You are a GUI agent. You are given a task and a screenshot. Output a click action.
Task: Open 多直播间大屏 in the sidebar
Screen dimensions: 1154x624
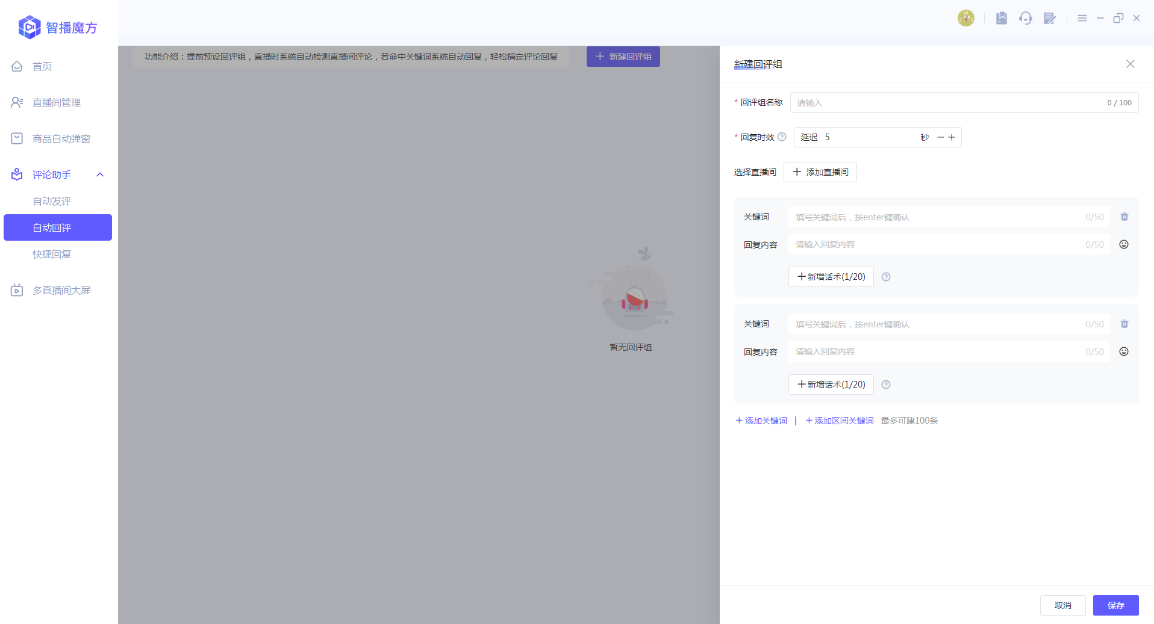61,290
